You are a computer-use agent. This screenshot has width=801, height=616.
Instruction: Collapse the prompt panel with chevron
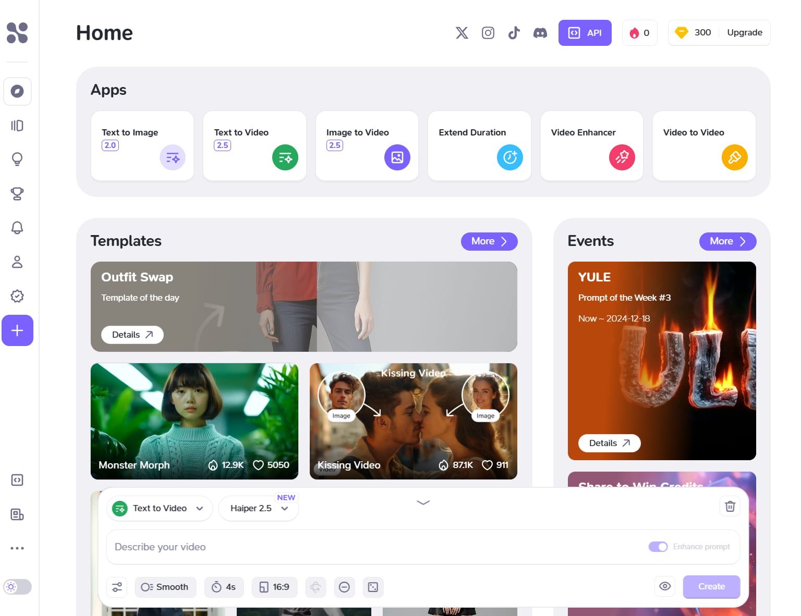tap(423, 502)
